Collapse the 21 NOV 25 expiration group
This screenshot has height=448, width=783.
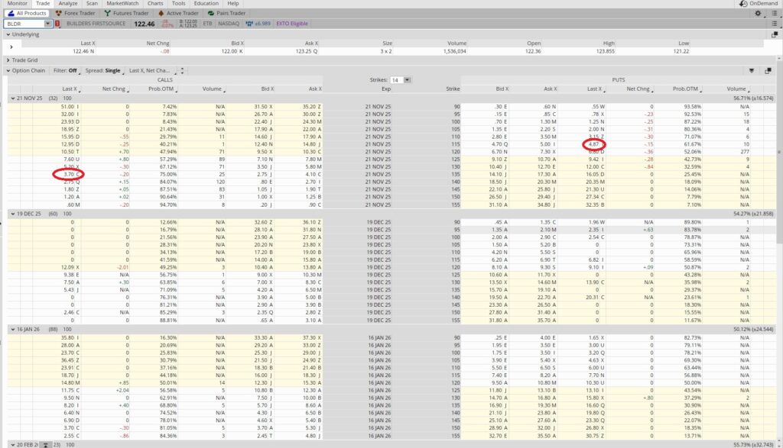pos(11,98)
